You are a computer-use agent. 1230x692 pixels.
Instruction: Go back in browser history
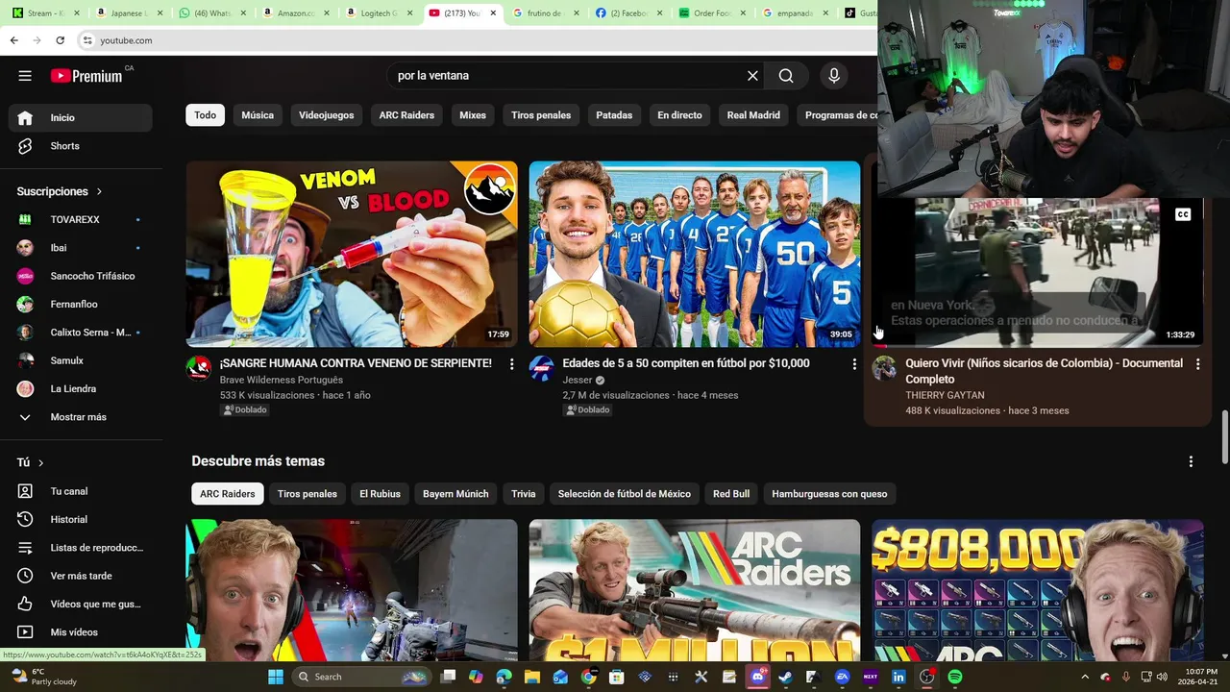[x=13, y=40]
